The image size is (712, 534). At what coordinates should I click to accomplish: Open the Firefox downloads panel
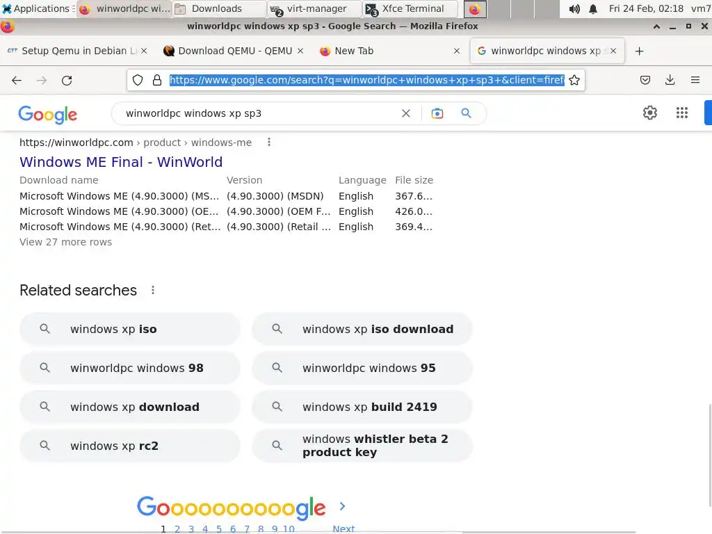pyautogui.click(x=670, y=81)
